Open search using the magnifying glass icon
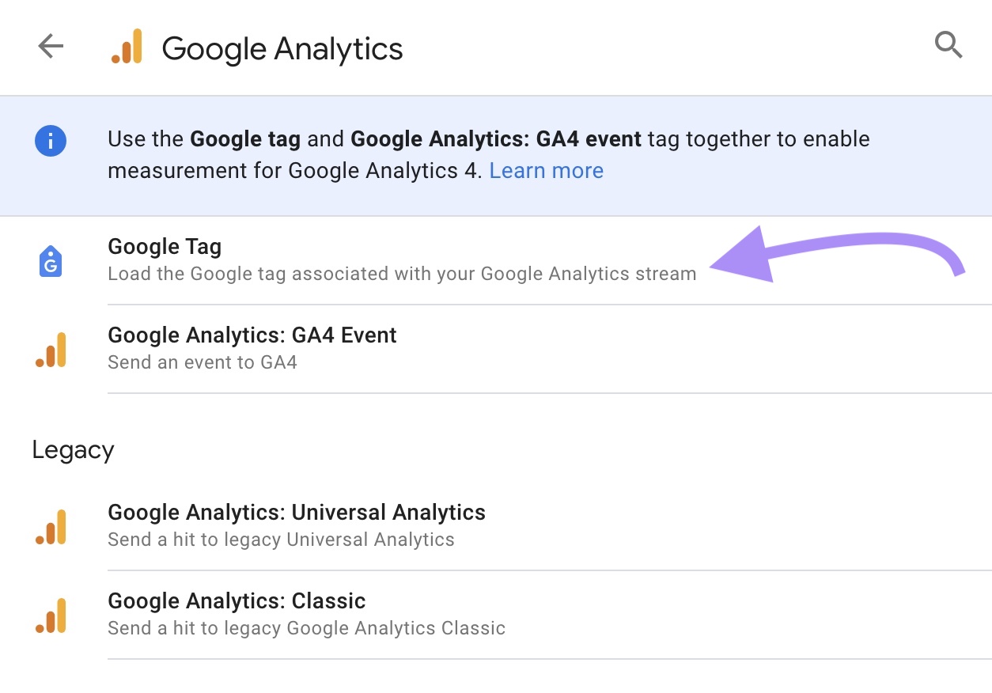The image size is (992, 693). [948, 45]
